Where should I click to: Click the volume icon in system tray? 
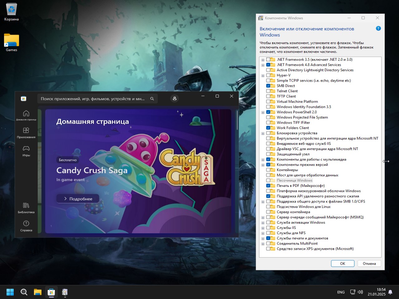(360, 292)
